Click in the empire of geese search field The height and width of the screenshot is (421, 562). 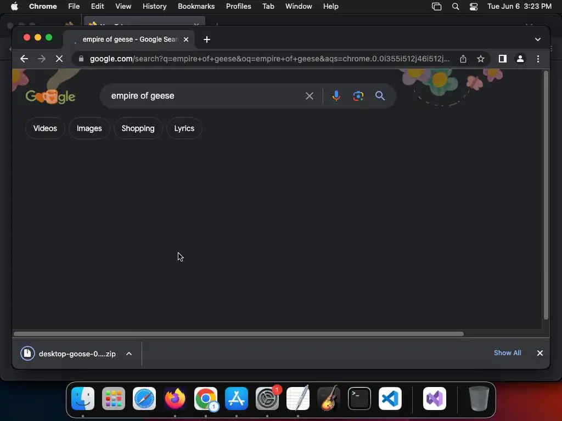click(204, 96)
